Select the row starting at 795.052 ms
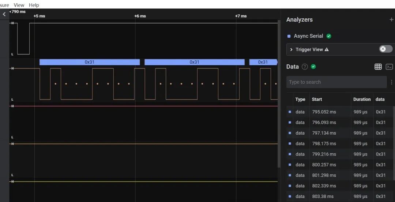395x202 pixels. click(339, 112)
